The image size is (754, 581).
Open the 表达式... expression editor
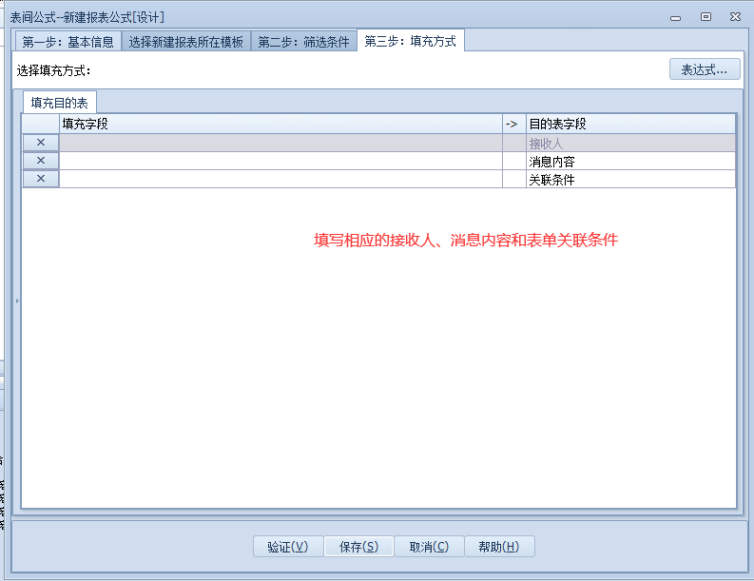click(705, 69)
